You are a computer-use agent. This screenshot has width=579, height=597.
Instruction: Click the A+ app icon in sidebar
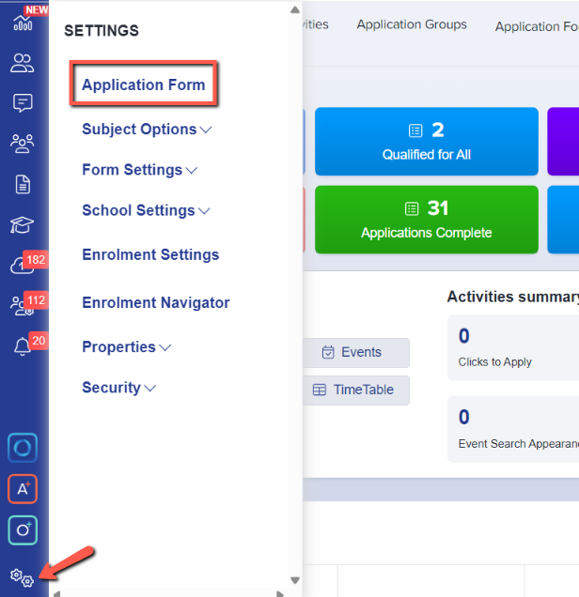[23, 489]
